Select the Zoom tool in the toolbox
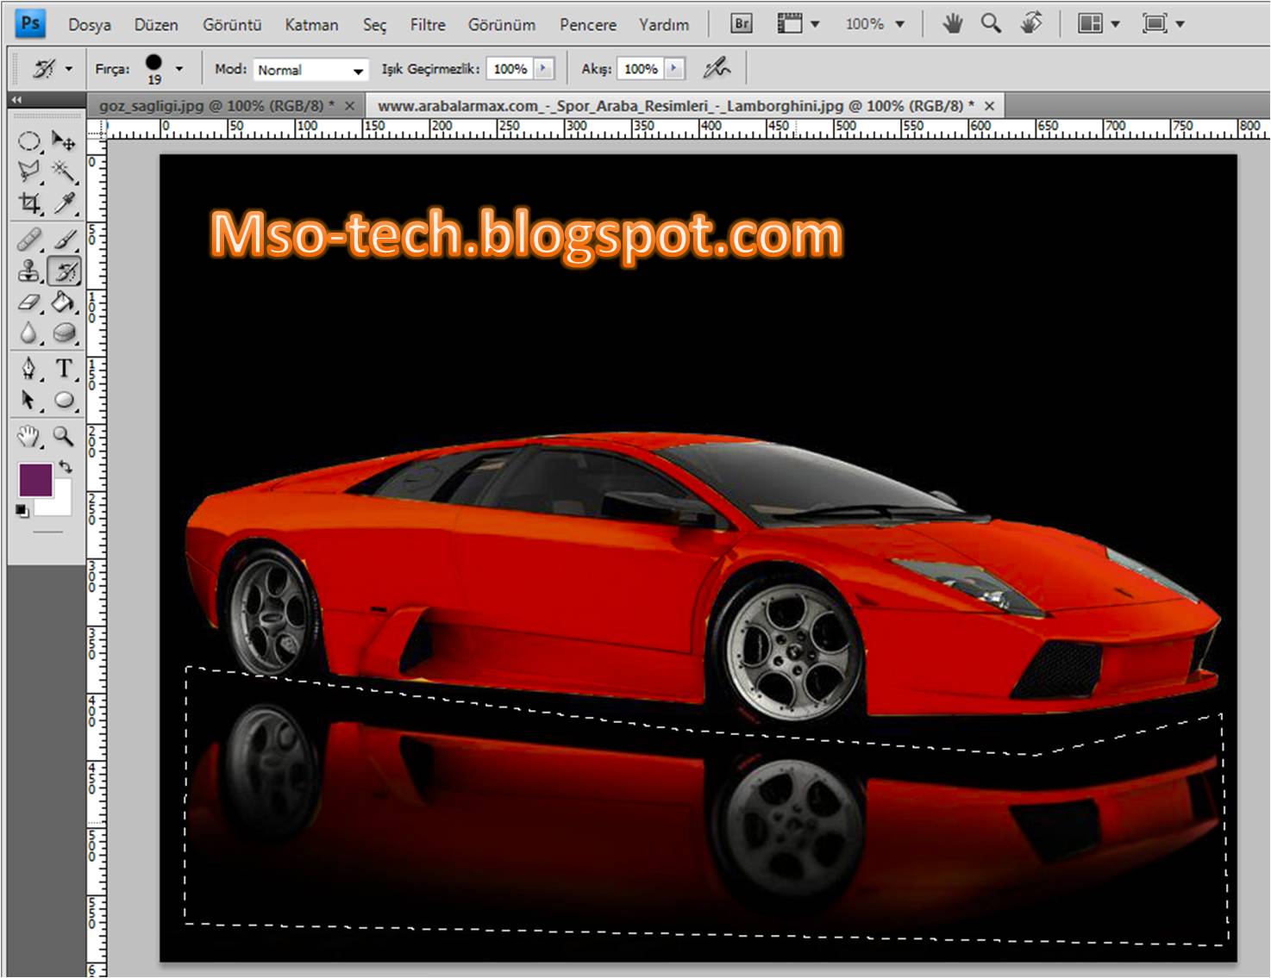 pyautogui.click(x=64, y=437)
